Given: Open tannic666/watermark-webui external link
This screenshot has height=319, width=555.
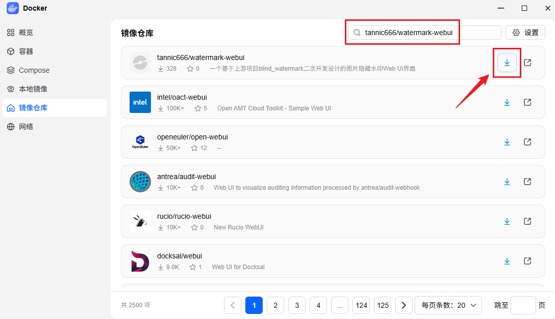Looking at the screenshot, I should (x=527, y=63).
